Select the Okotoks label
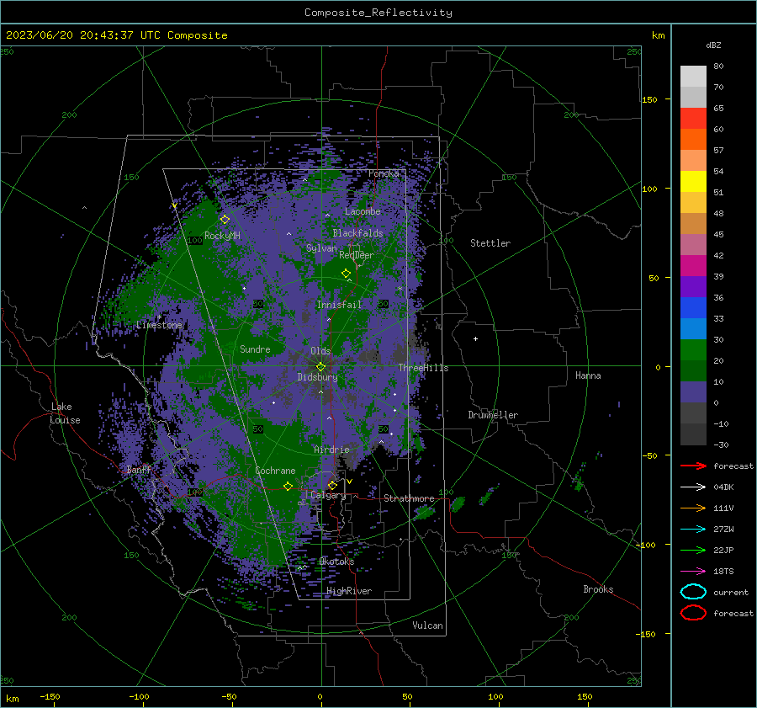757x708 pixels. click(336, 562)
